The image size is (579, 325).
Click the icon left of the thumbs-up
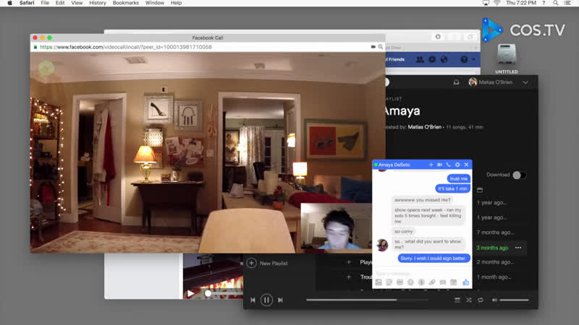tap(454, 282)
